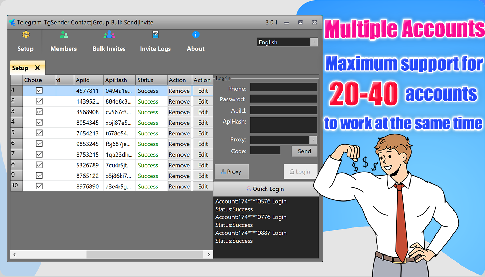Open the Members people icon

pos(64,35)
